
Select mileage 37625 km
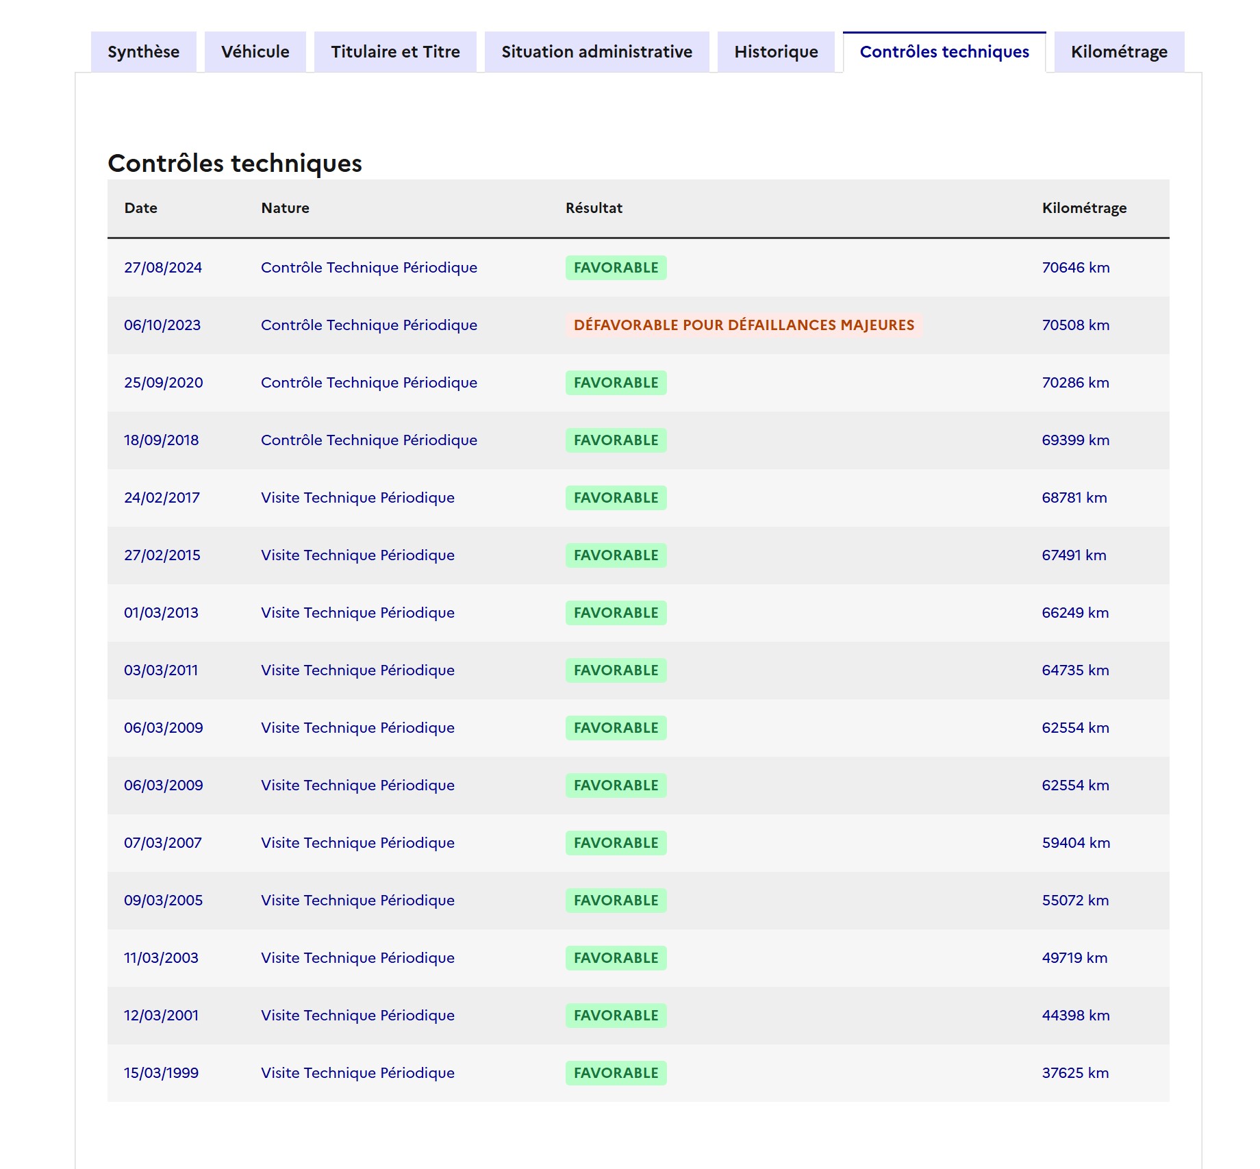pyautogui.click(x=1076, y=1073)
